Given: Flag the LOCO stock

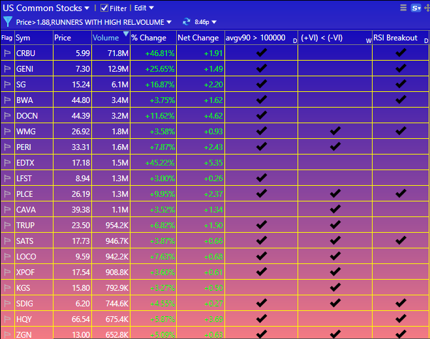Looking at the screenshot, I should click(x=7, y=256).
